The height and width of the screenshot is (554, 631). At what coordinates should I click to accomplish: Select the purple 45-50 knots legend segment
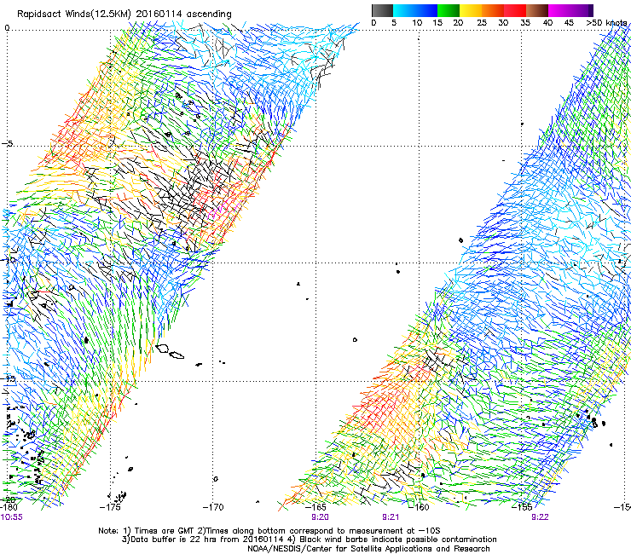point(582,10)
